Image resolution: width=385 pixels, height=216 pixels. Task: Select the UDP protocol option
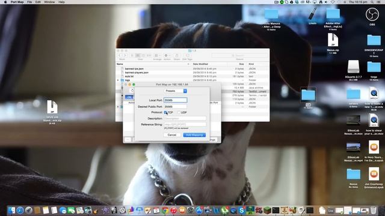179,112
